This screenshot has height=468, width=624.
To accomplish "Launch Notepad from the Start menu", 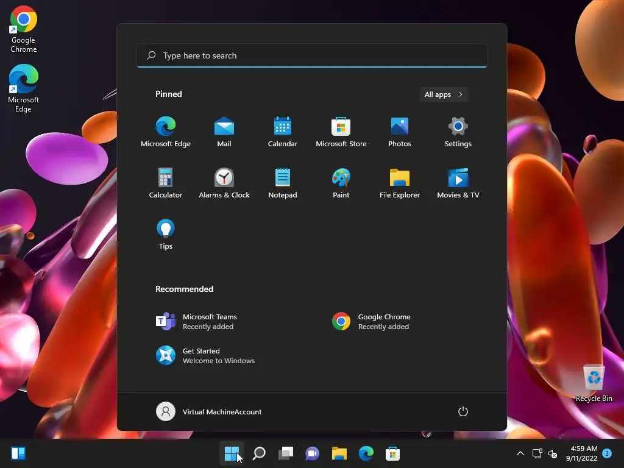I will pos(283,183).
